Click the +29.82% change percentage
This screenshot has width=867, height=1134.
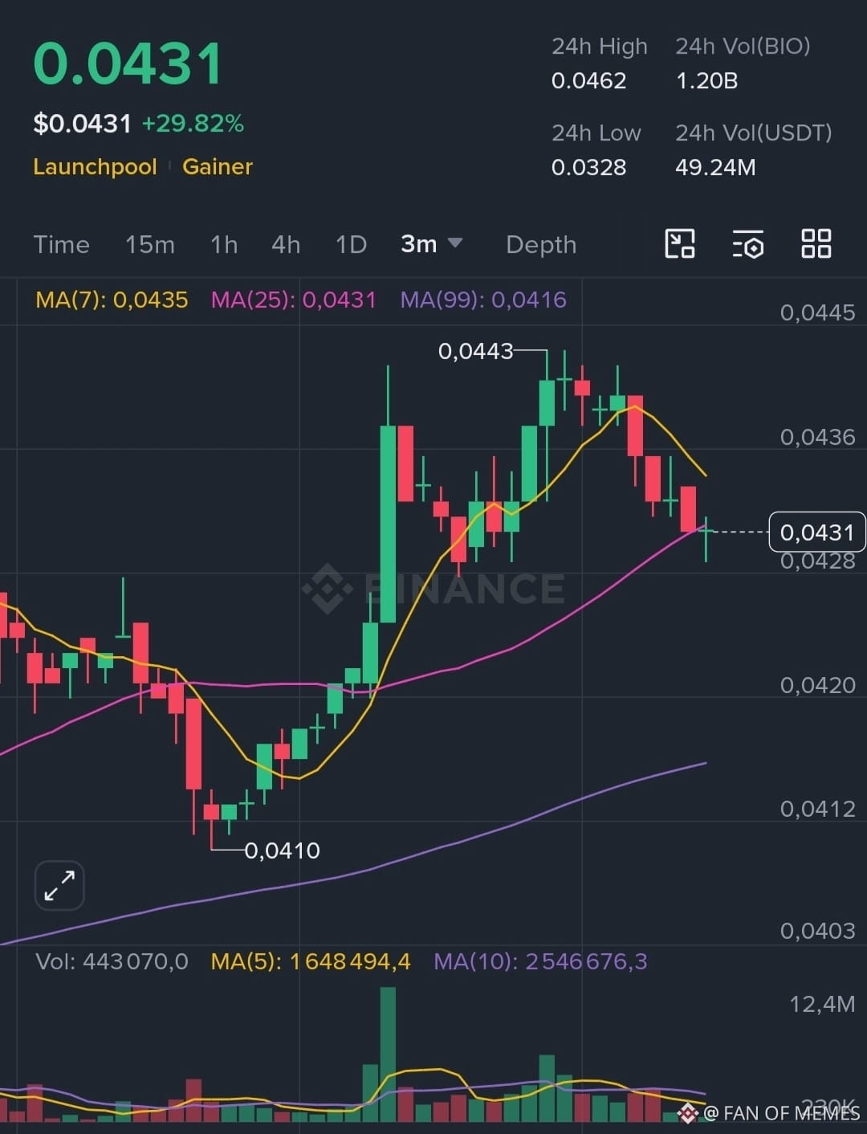coord(193,124)
